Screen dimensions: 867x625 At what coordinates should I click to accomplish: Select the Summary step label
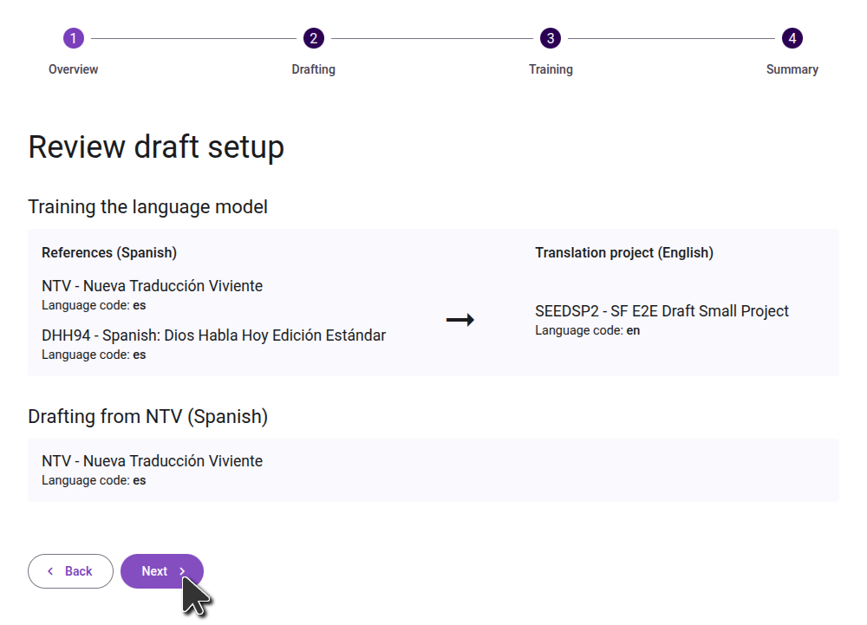tap(792, 69)
